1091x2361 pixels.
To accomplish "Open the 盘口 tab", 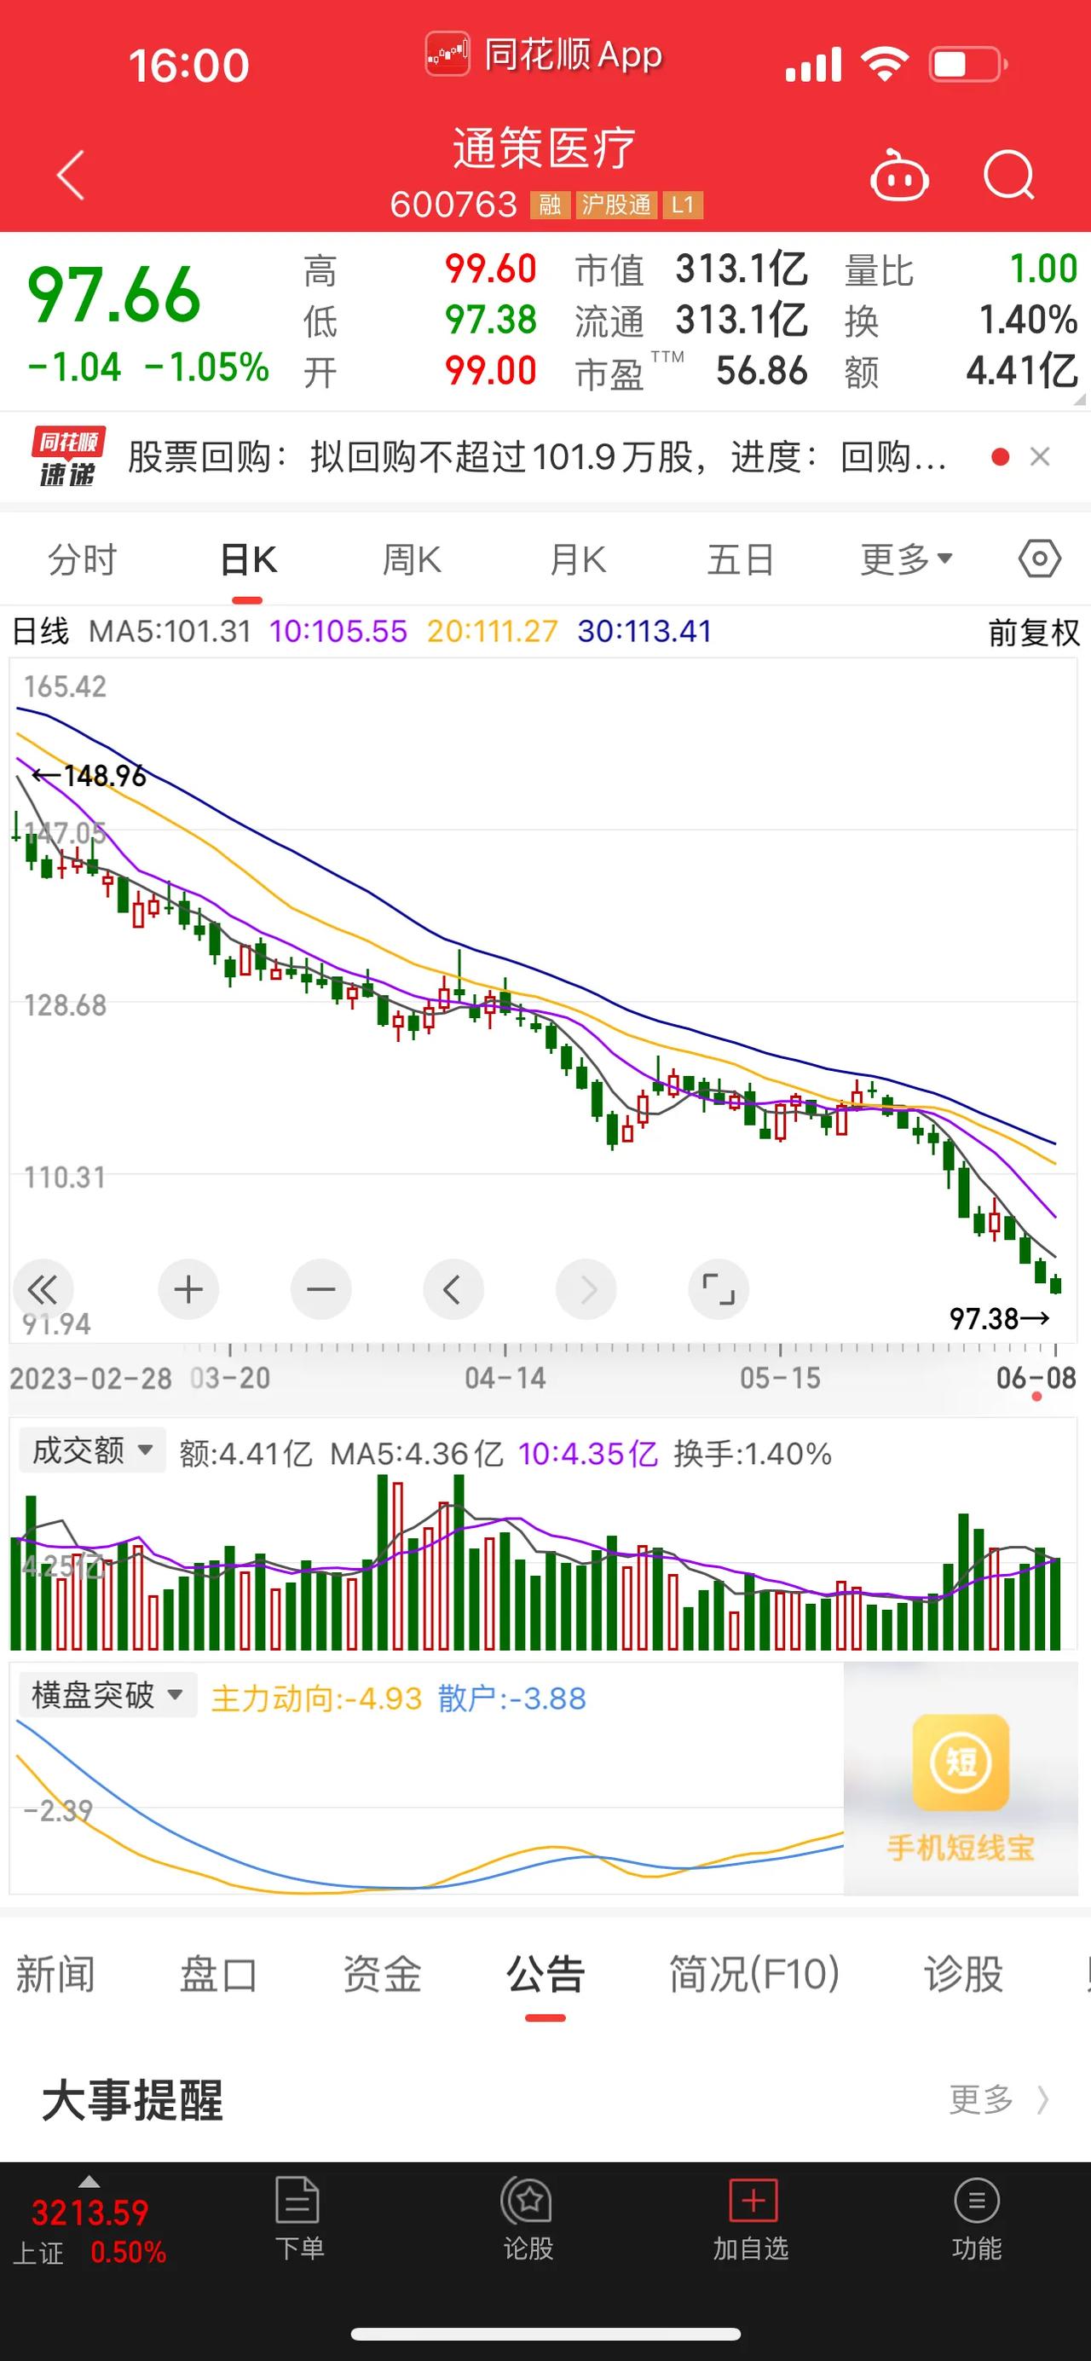I will click(218, 1973).
